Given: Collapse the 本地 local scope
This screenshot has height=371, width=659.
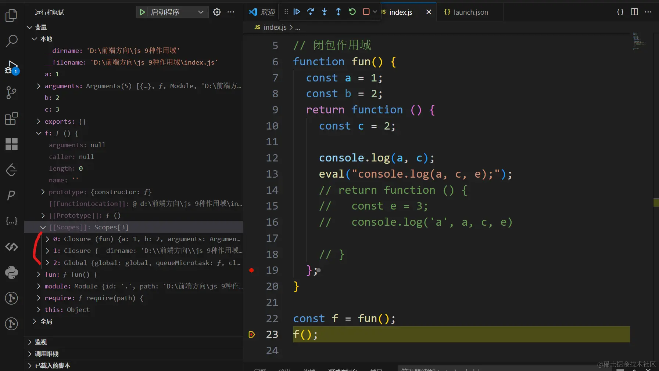Looking at the screenshot, I should pyautogui.click(x=35, y=39).
